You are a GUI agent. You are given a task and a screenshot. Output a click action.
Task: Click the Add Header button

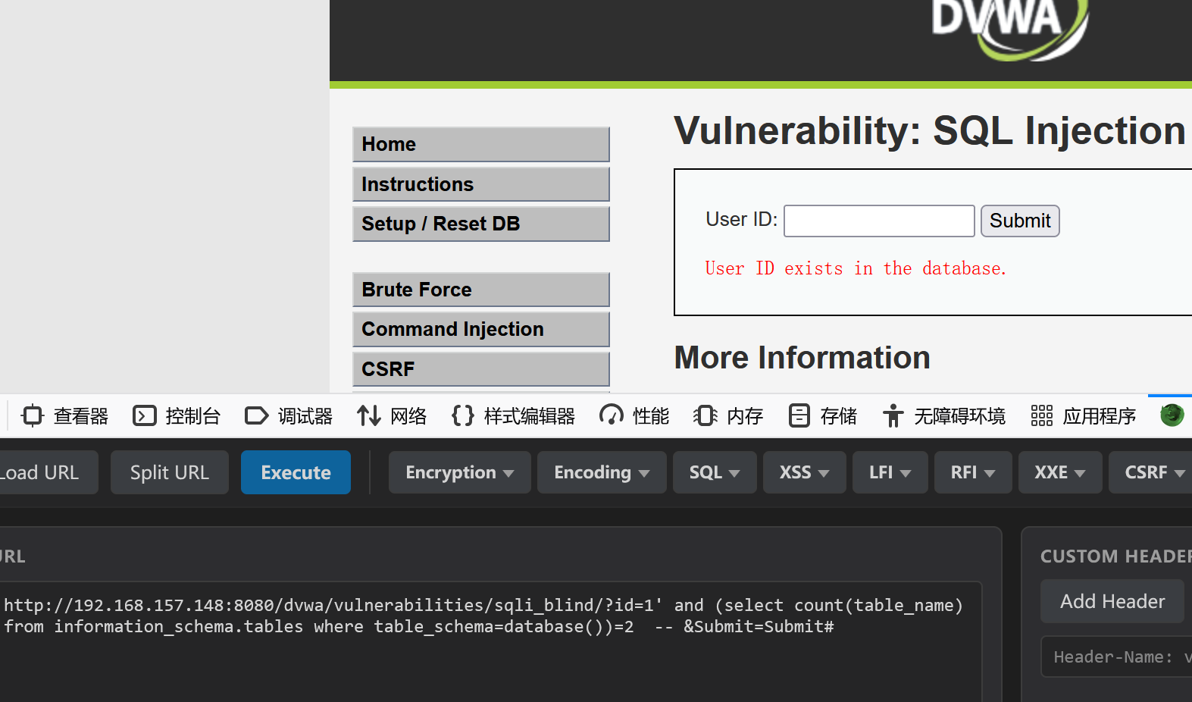point(1112,601)
